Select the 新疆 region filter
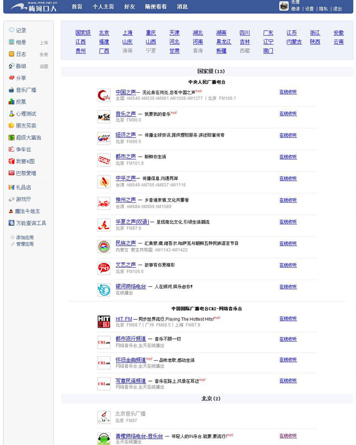Viewport: 356px width, 445px height. click(221, 51)
